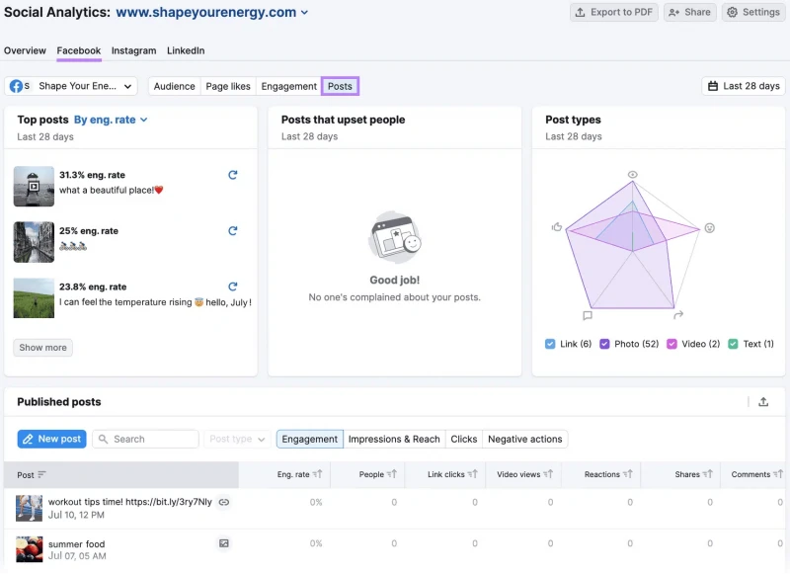Click the New post button
Image resolution: width=790 pixels, height=574 pixels.
click(x=52, y=439)
